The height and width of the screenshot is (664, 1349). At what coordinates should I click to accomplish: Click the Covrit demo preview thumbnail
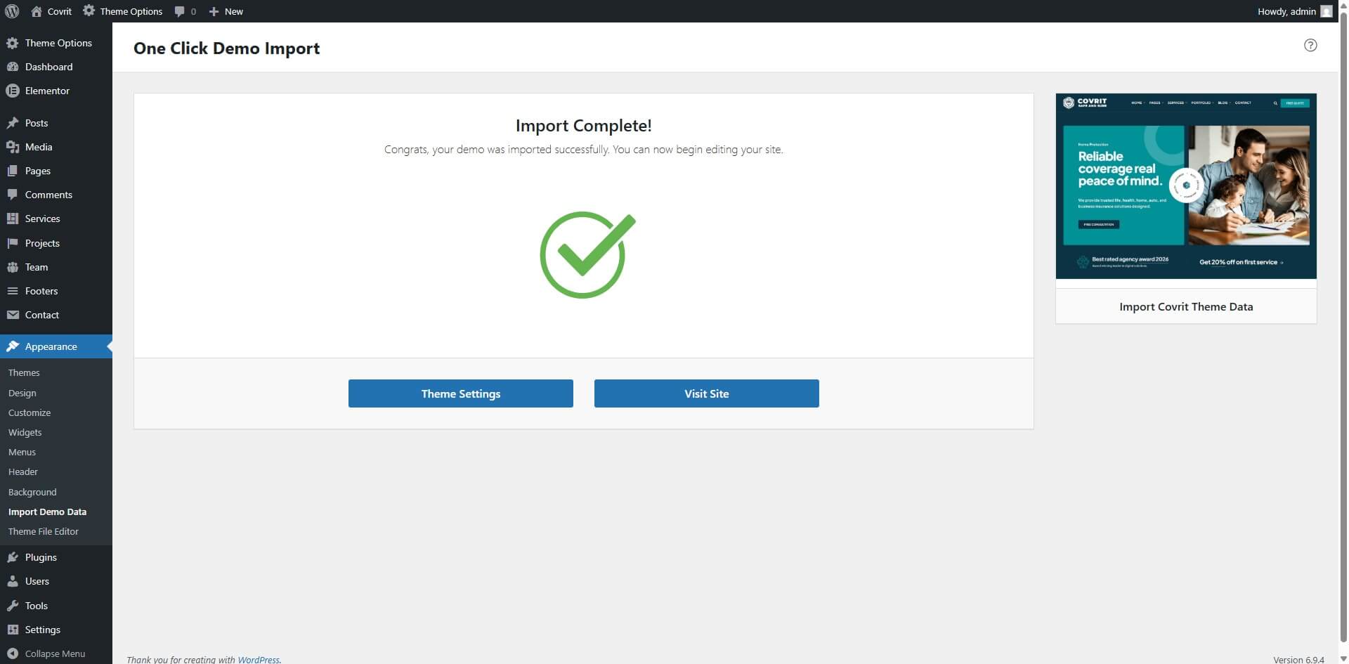(x=1185, y=186)
